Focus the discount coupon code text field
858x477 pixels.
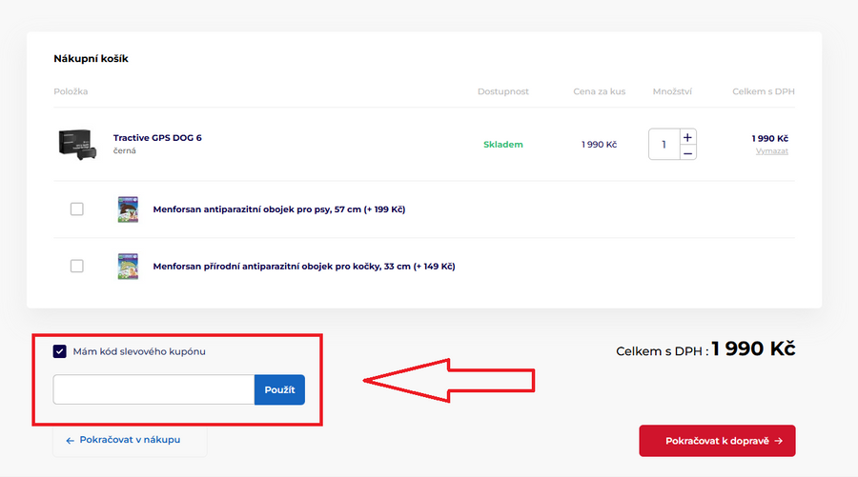pos(153,390)
